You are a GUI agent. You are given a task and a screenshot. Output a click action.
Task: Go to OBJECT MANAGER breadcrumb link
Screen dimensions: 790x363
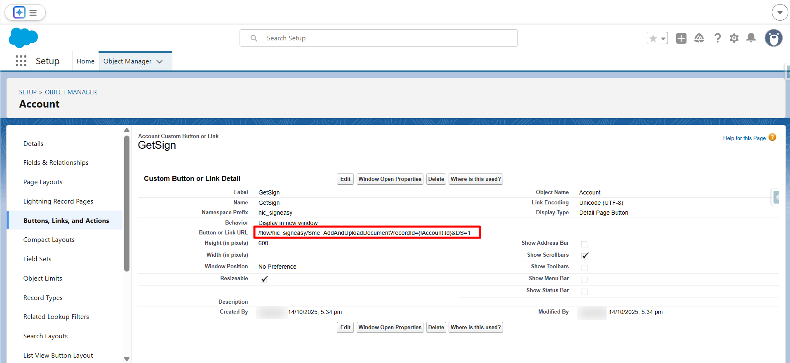[71, 92]
